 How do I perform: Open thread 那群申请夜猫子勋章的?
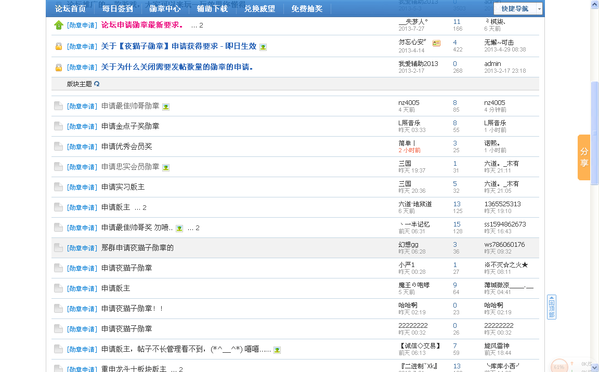point(137,248)
